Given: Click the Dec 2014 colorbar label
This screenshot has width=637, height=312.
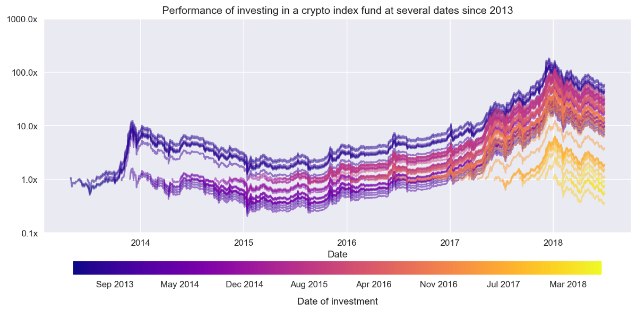Looking at the screenshot, I should [244, 284].
